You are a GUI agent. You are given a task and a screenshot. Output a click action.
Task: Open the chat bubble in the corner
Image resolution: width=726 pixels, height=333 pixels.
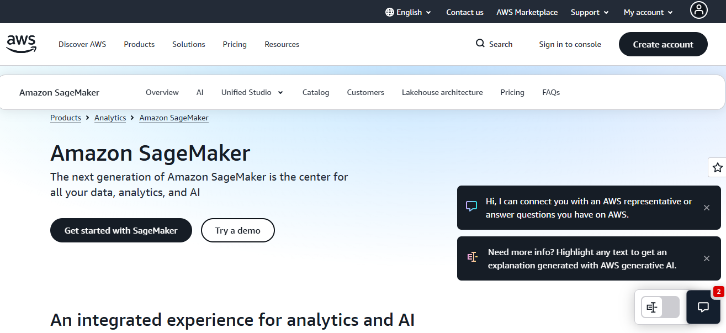tap(703, 307)
